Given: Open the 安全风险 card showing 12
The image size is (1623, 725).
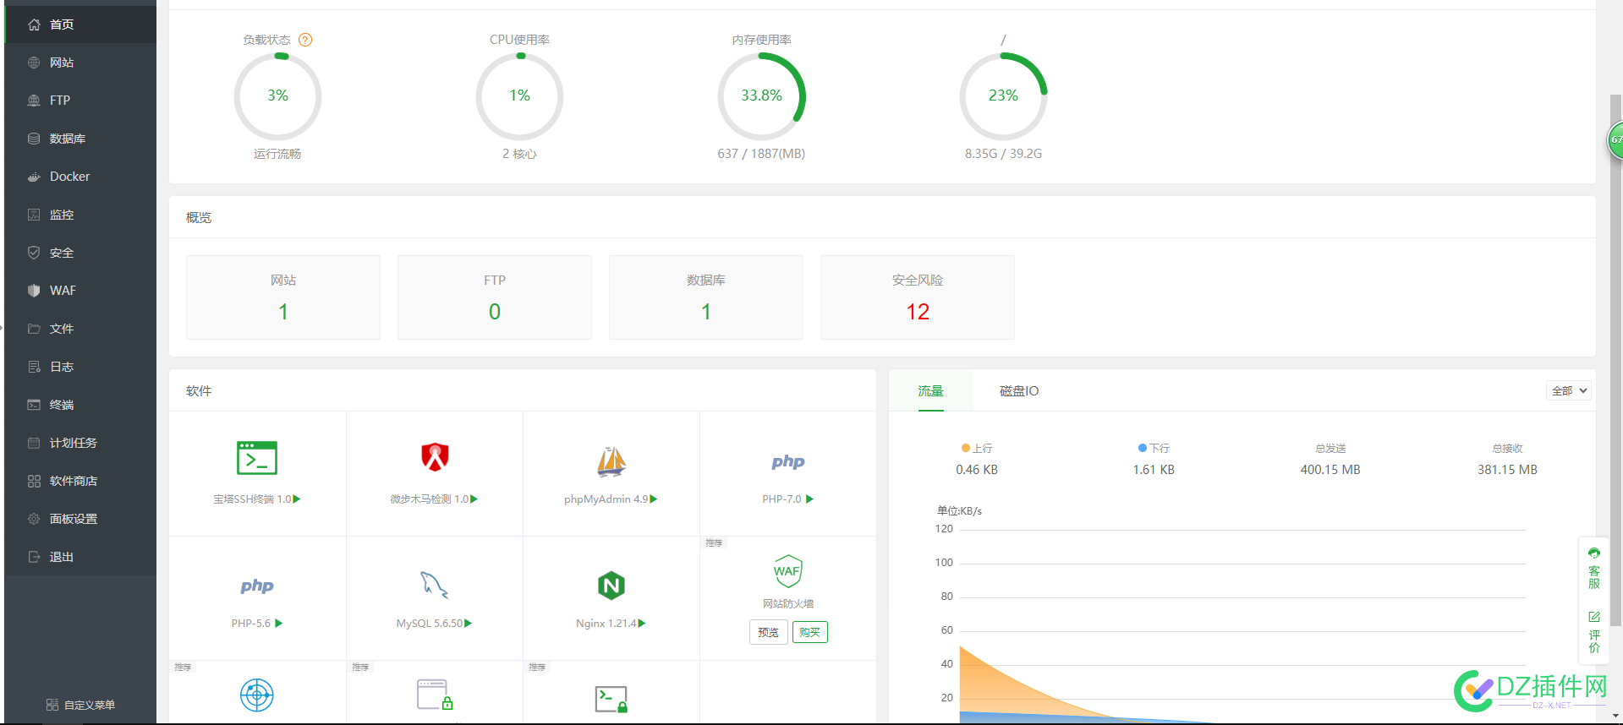Looking at the screenshot, I should point(918,297).
